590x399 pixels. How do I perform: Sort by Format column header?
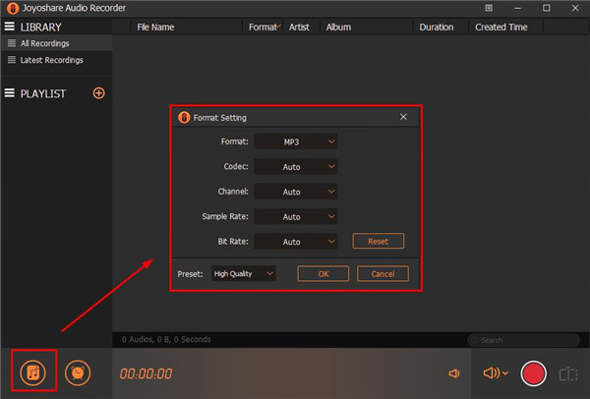[x=263, y=28]
